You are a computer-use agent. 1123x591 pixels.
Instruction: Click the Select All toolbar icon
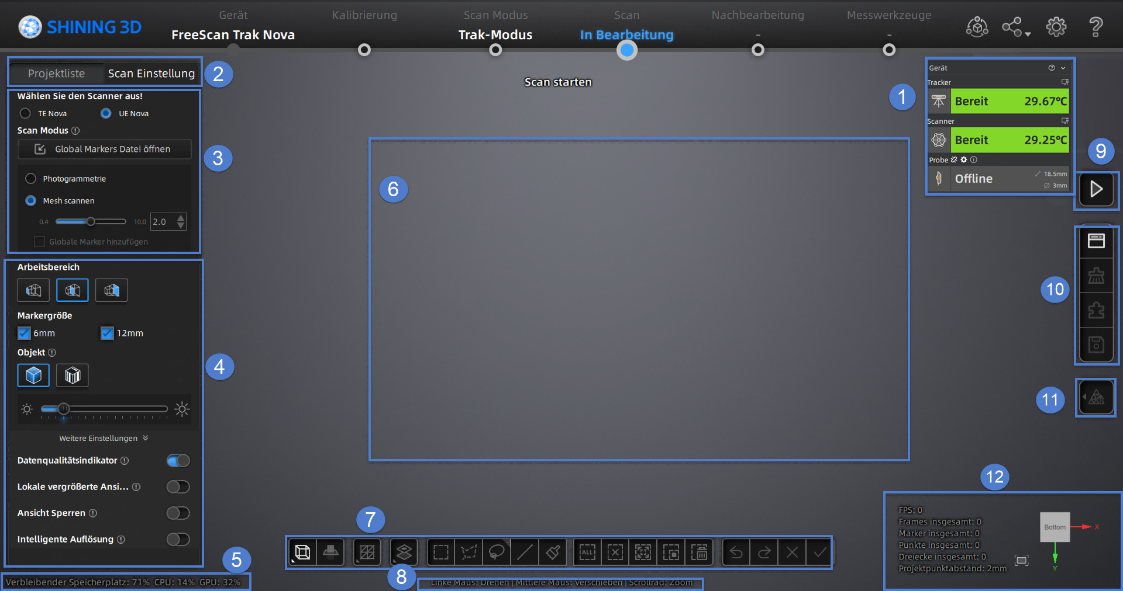(587, 552)
